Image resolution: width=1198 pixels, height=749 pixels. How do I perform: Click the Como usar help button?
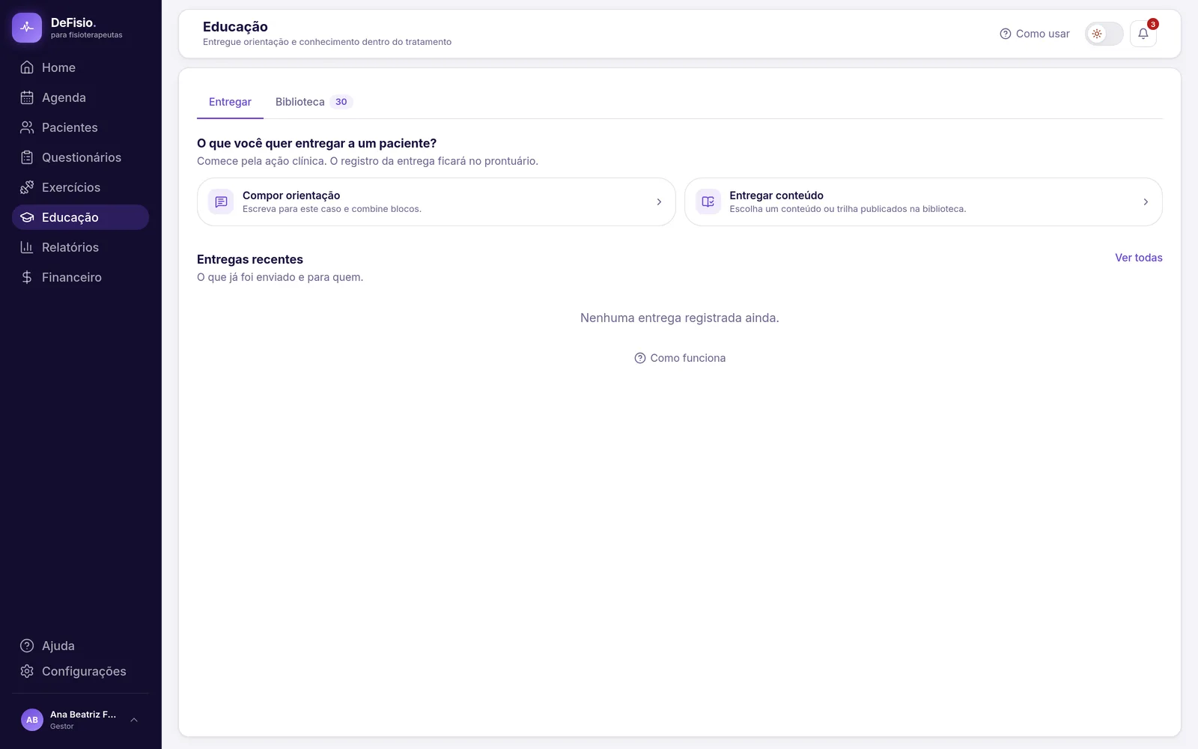point(1035,34)
